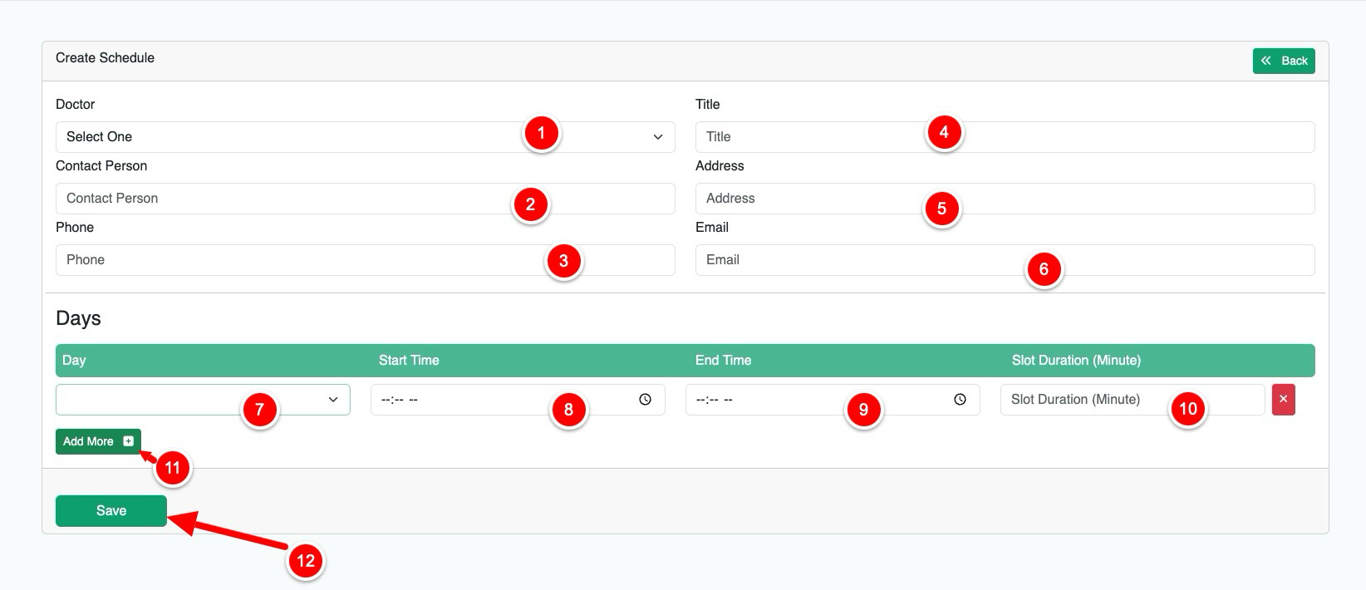
Task: Remove the day row with red X
Action: pyautogui.click(x=1283, y=400)
